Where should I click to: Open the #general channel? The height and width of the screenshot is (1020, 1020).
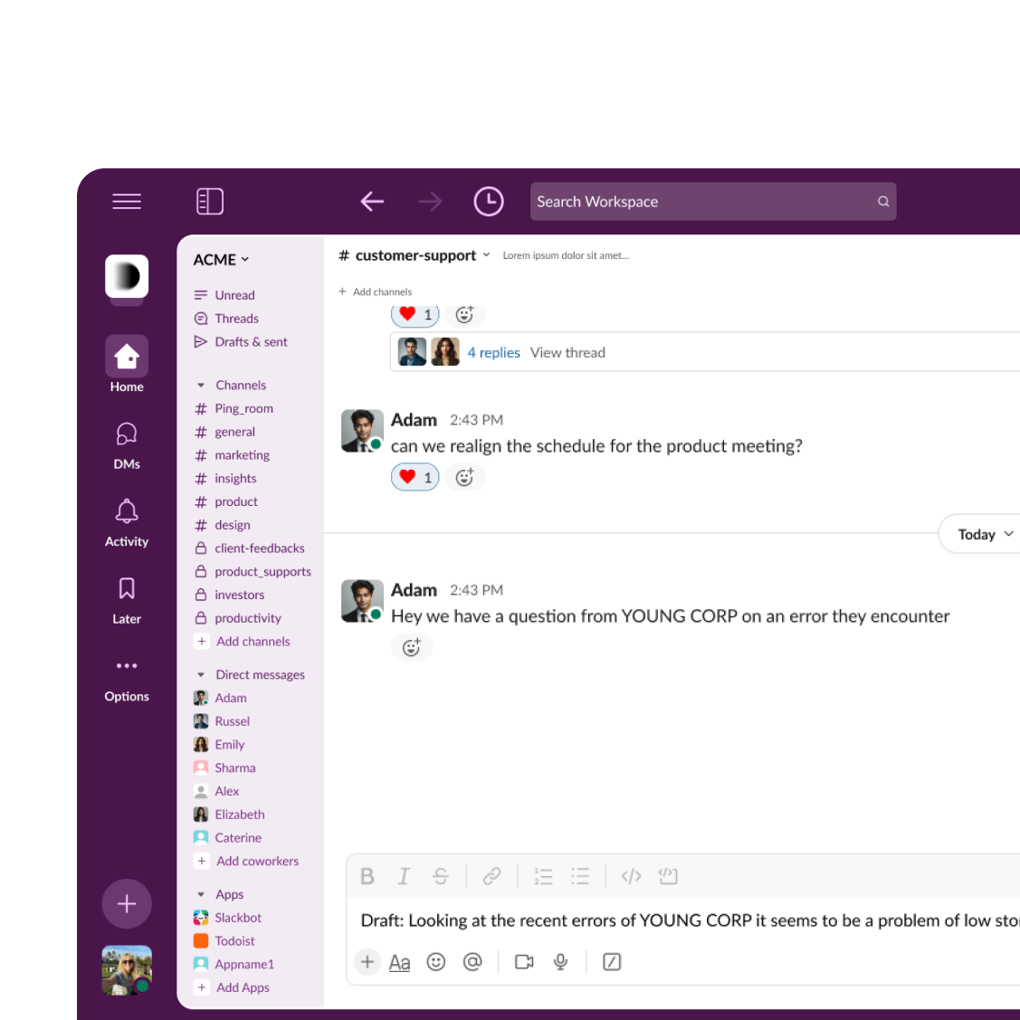(x=234, y=432)
